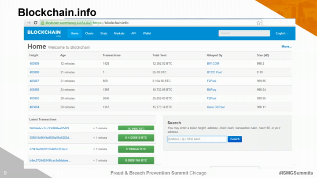Click the 0.00091164 BTC amount button
Screen dimensions: 317x178
click(136, 161)
